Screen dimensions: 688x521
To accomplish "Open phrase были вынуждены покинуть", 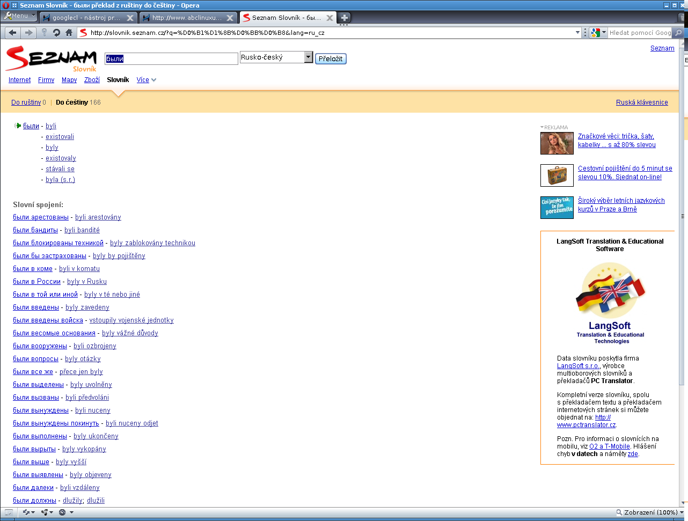I will tap(56, 423).
